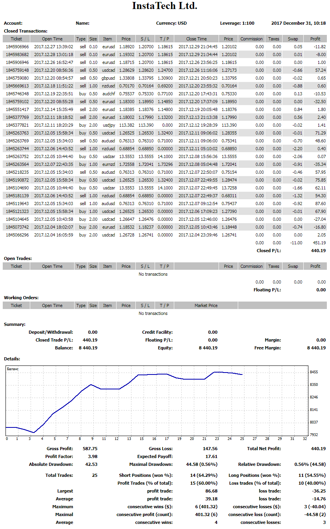Click the Summary: section heading

pyautogui.click(x=15, y=324)
